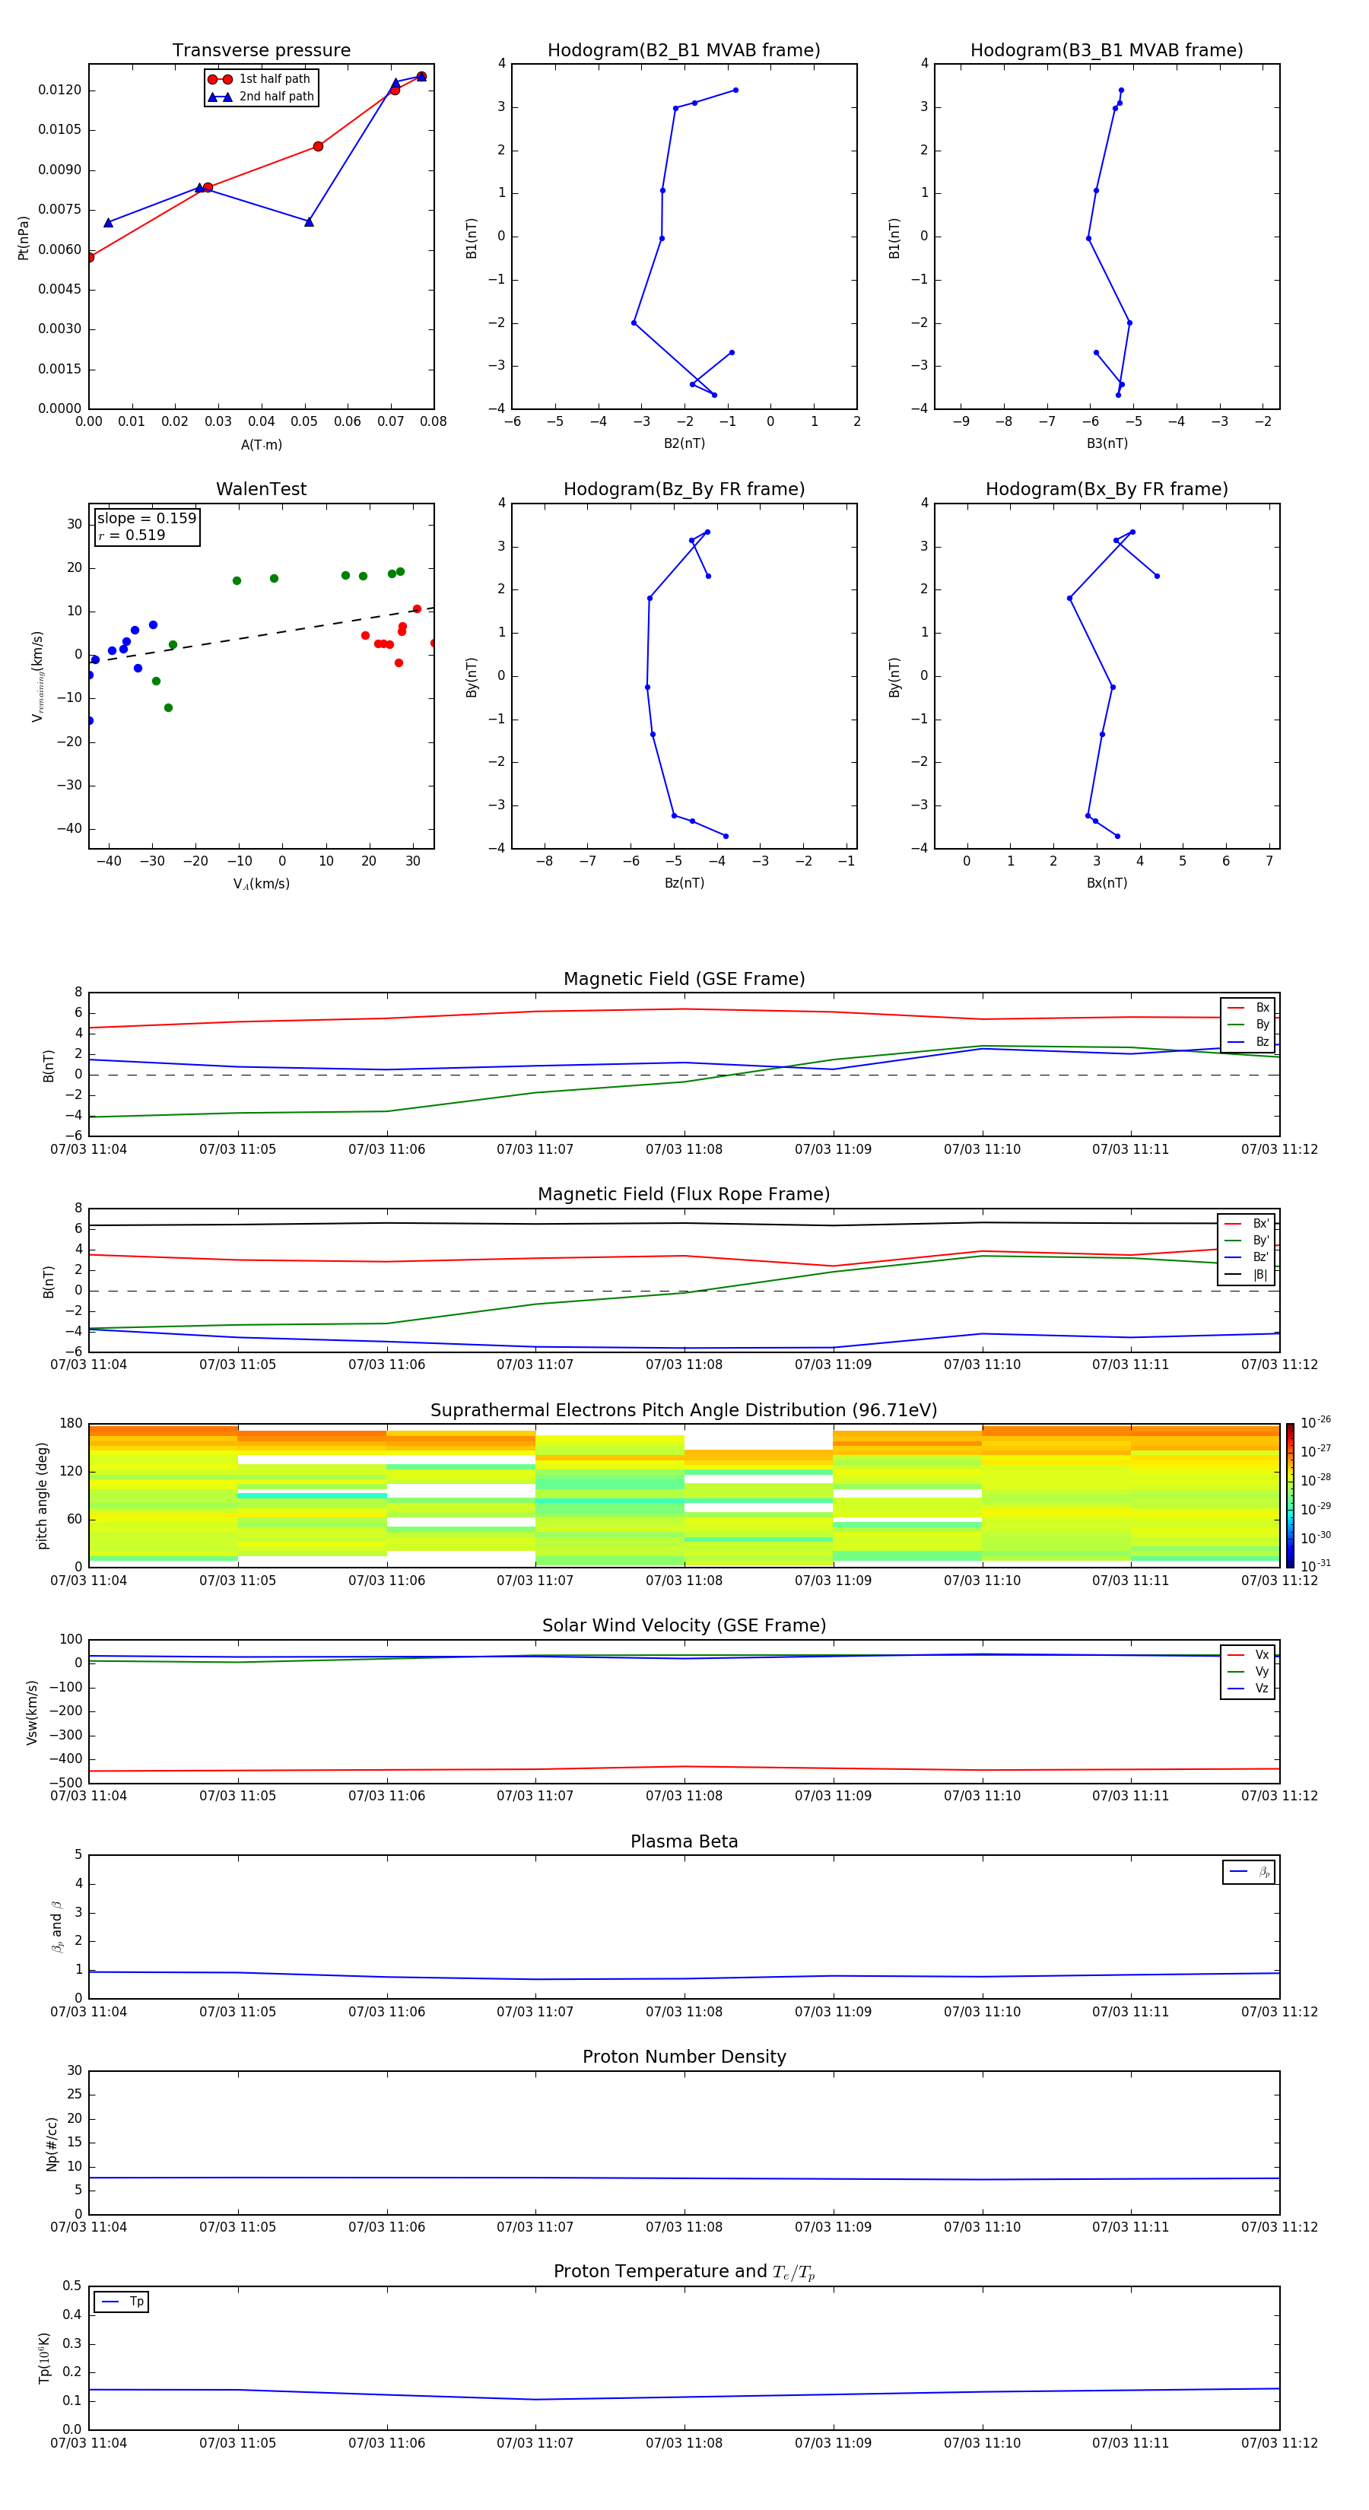Click the 'Plasma Beta' title

tap(684, 1841)
